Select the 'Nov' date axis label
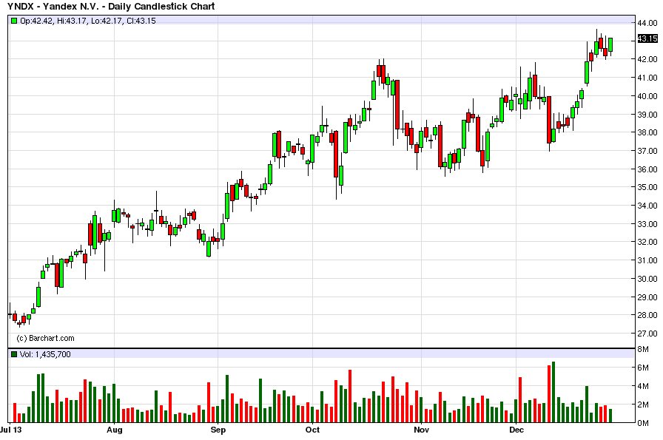 pos(421,430)
